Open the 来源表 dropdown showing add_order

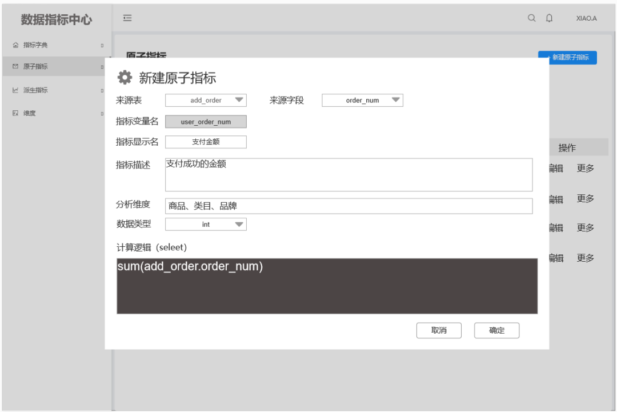tap(206, 100)
